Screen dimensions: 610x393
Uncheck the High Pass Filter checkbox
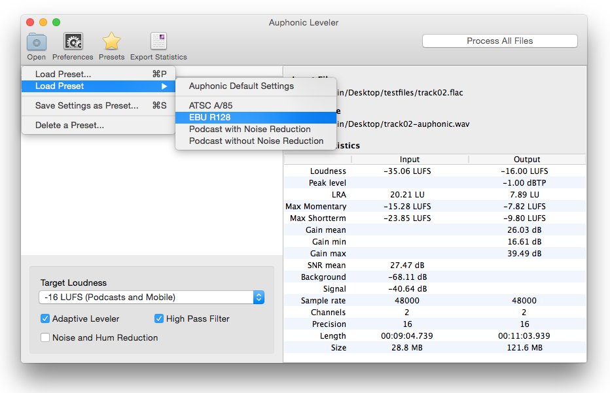pos(159,318)
